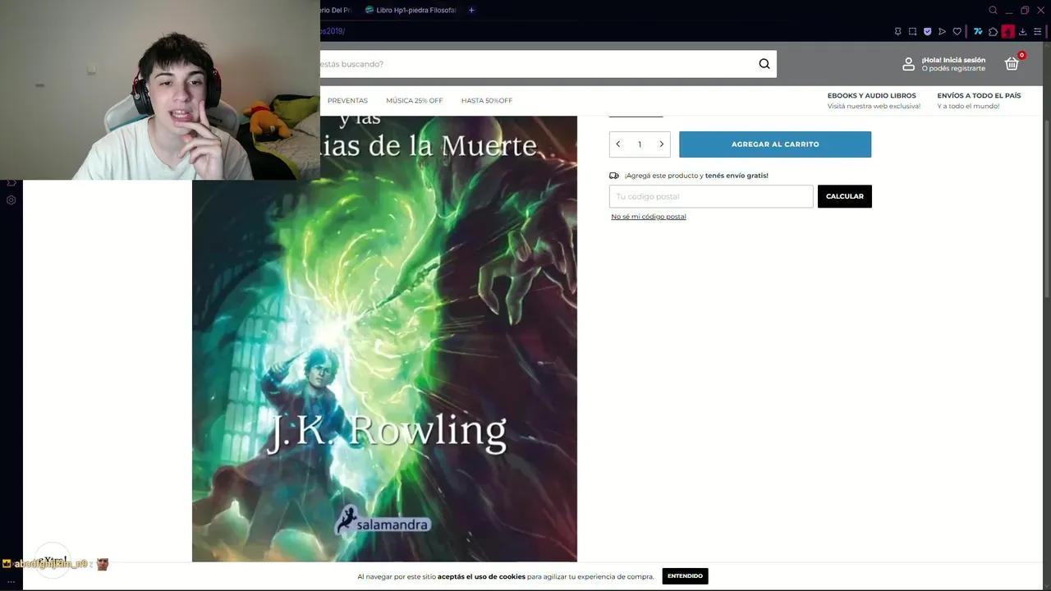1051x591 pixels.
Task: Open the Hasta 50%OFF menu item
Action: coord(487,101)
